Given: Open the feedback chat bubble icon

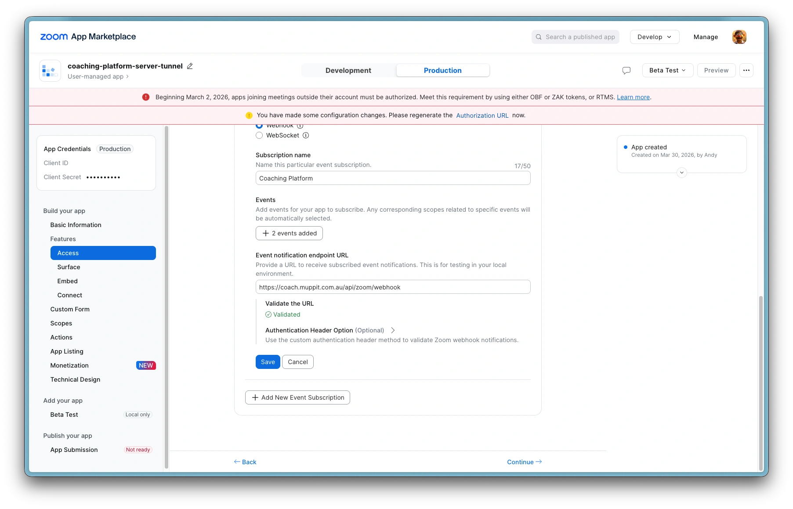Looking at the screenshot, I should click(626, 70).
